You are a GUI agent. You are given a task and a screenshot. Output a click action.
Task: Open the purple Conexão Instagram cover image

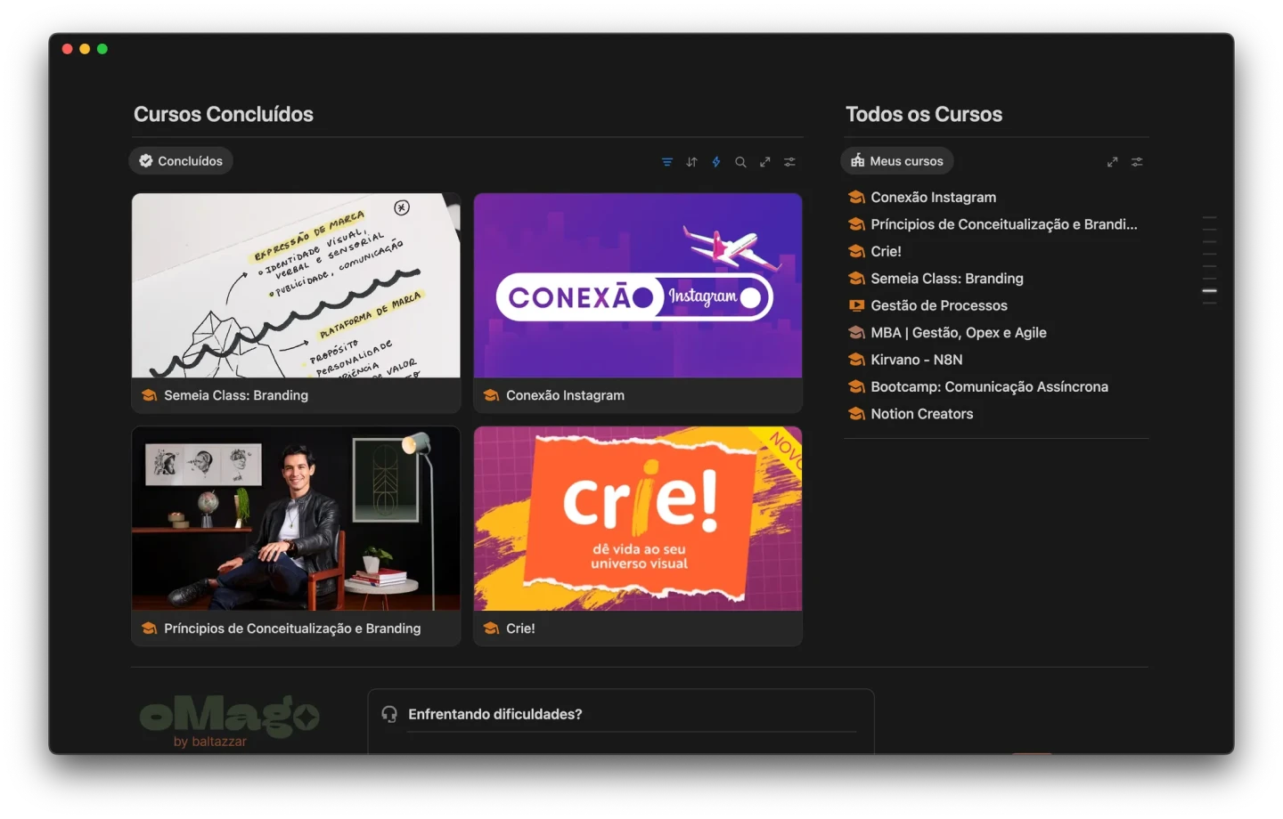[638, 286]
